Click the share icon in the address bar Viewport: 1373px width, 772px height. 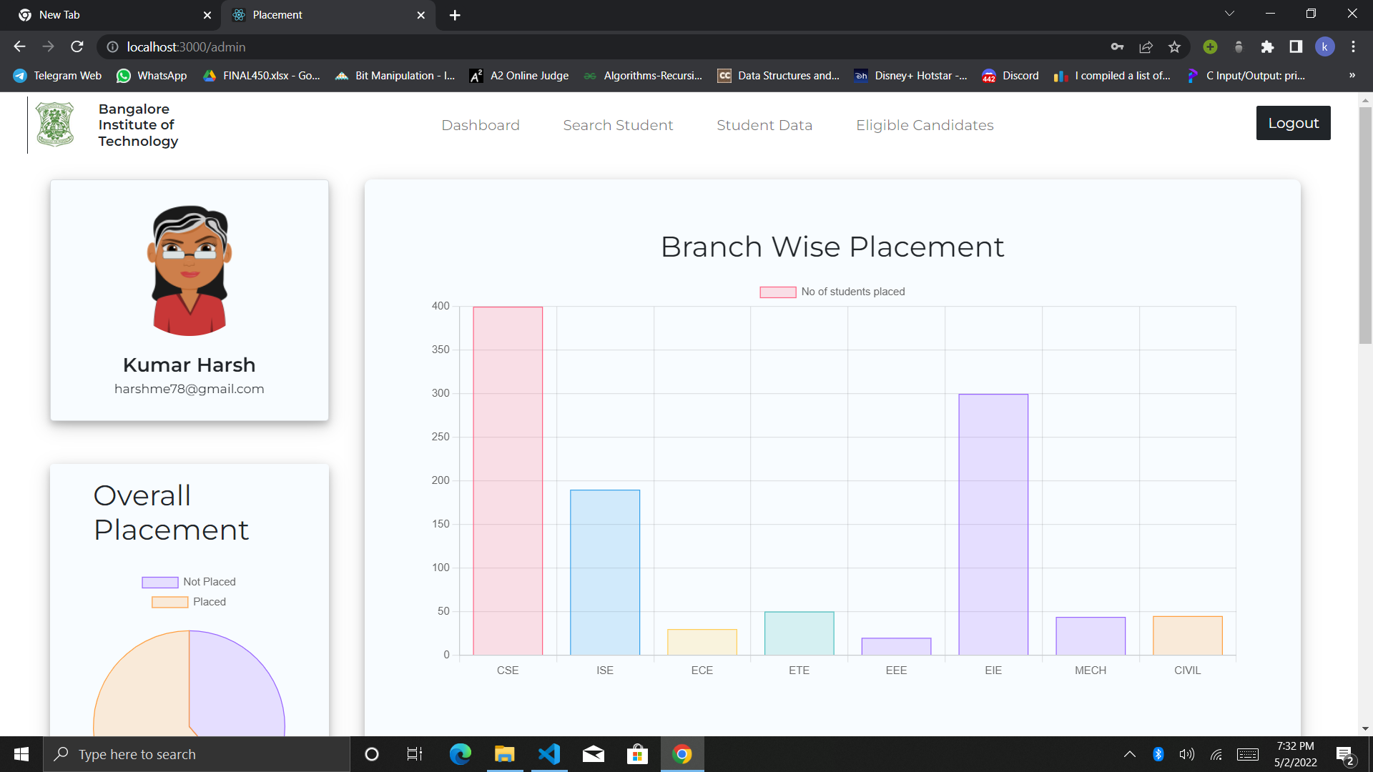pyautogui.click(x=1146, y=46)
